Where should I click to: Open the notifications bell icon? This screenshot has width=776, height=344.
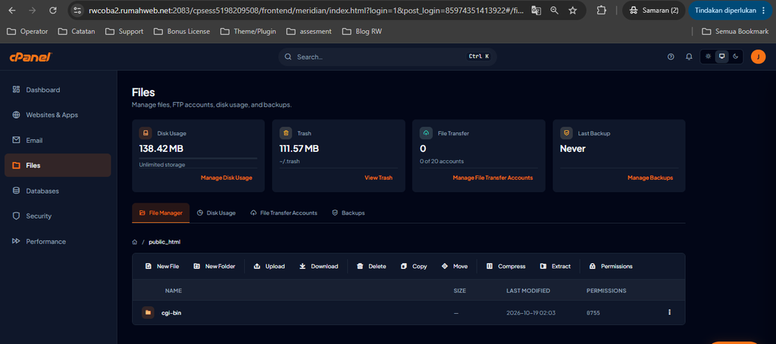(688, 57)
